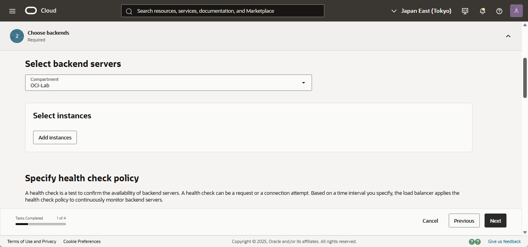Cancel the load balancer wizard

pos(430,221)
